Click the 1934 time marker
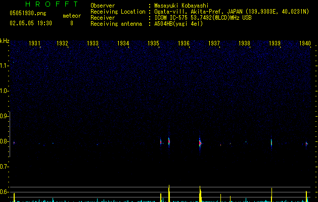The height and width of the screenshot is (202, 318). [x=123, y=43]
